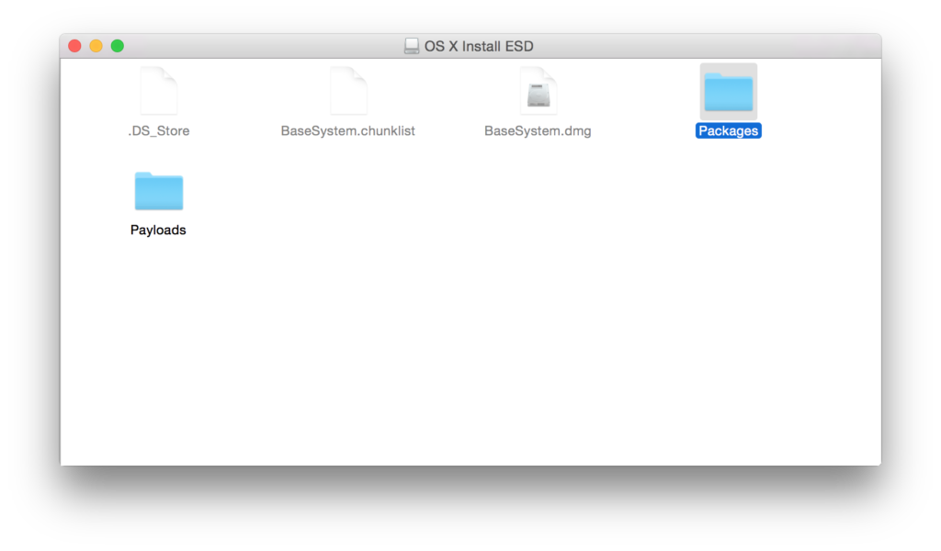Click the BaseSystem.chunklist file name label
Image resolution: width=941 pixels, height=551 pixels.
(x=347, y=130)
